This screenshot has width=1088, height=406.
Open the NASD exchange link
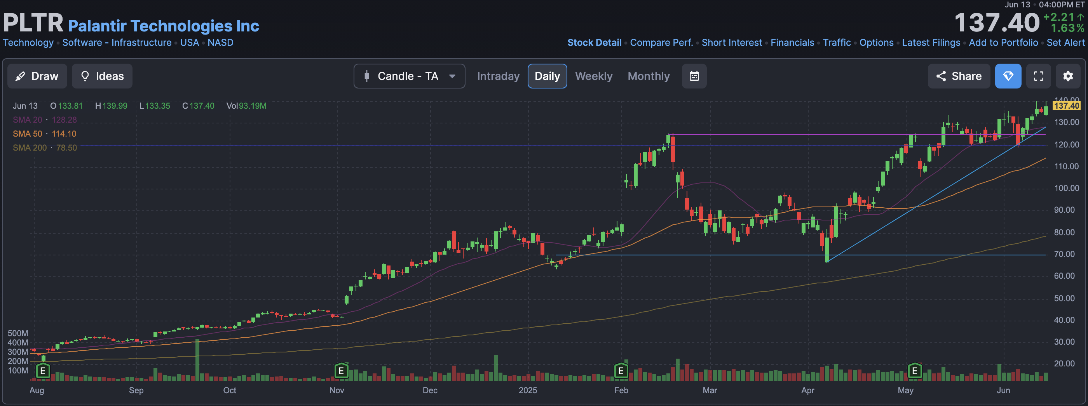pyautogui.click(x=220, y=43)
